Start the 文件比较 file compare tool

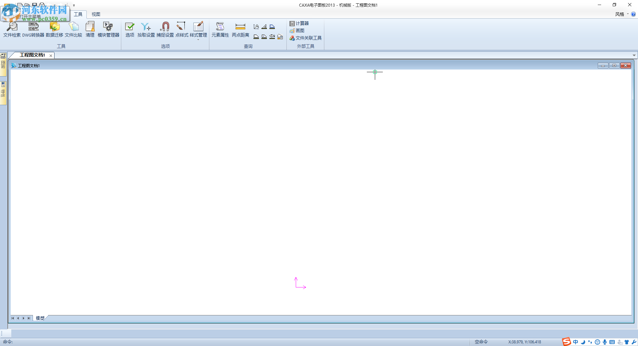tap(73, 30)
